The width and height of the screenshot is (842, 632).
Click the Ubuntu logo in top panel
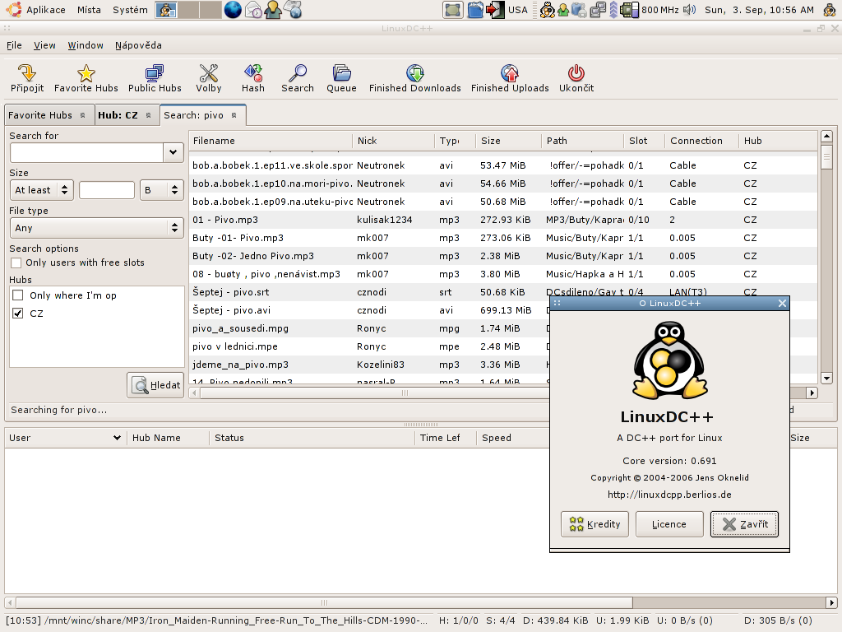[x=14, y=10]
